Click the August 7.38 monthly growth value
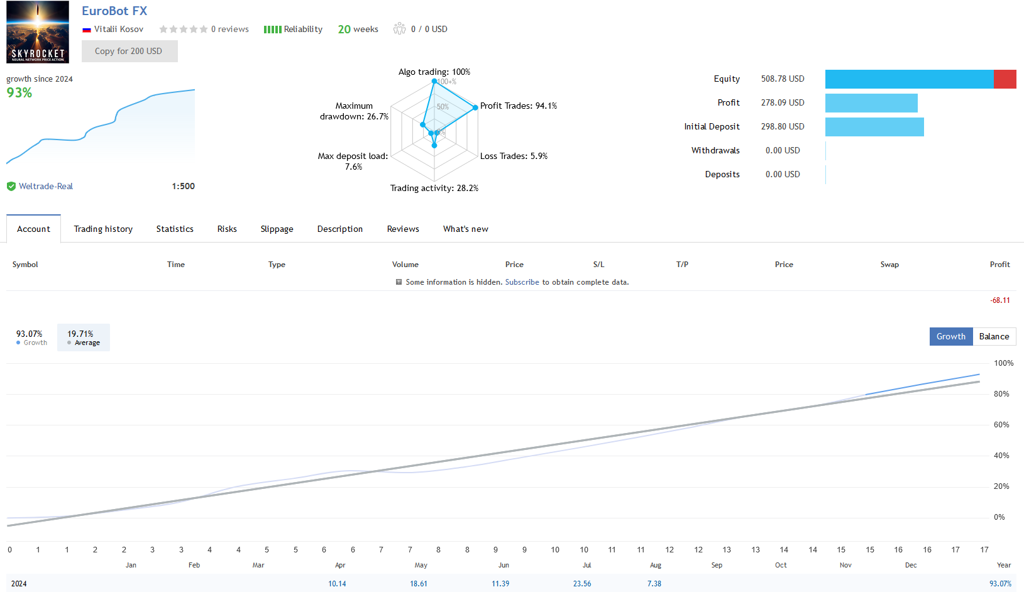 tap(654, 584)
